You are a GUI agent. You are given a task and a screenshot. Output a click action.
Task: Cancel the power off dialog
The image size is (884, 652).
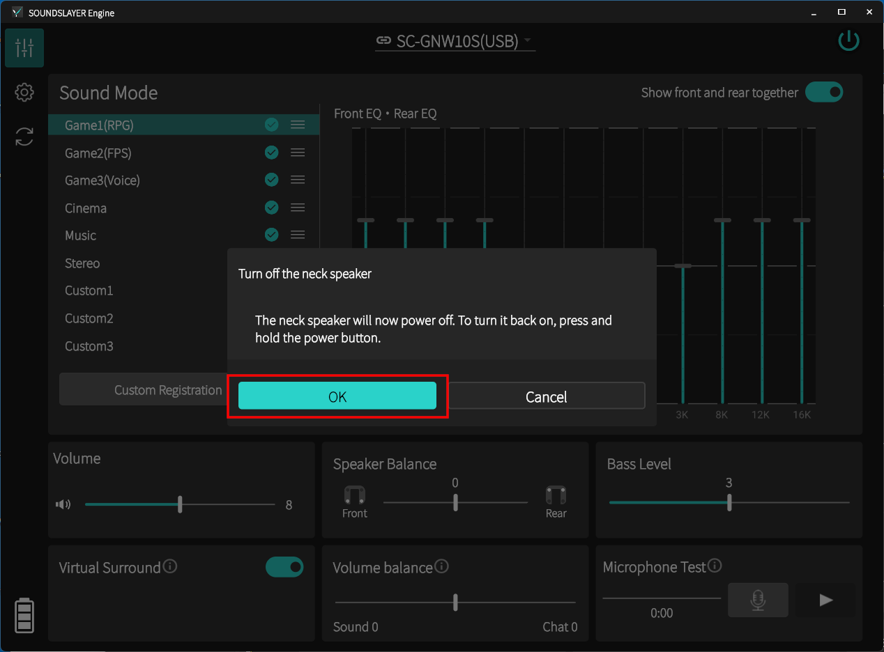546,396
